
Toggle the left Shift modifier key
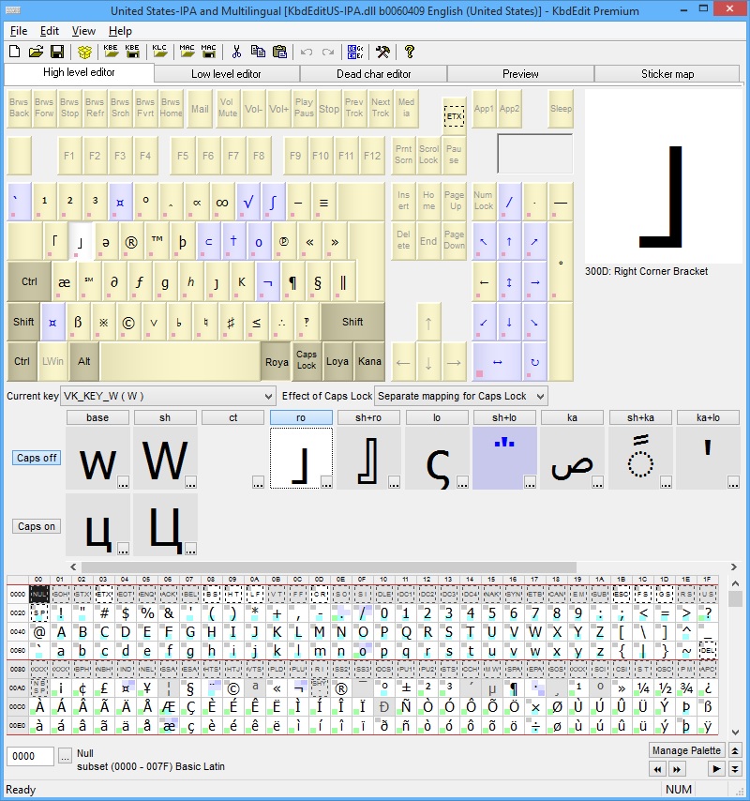pyautogui.click(x=23, y=322)
